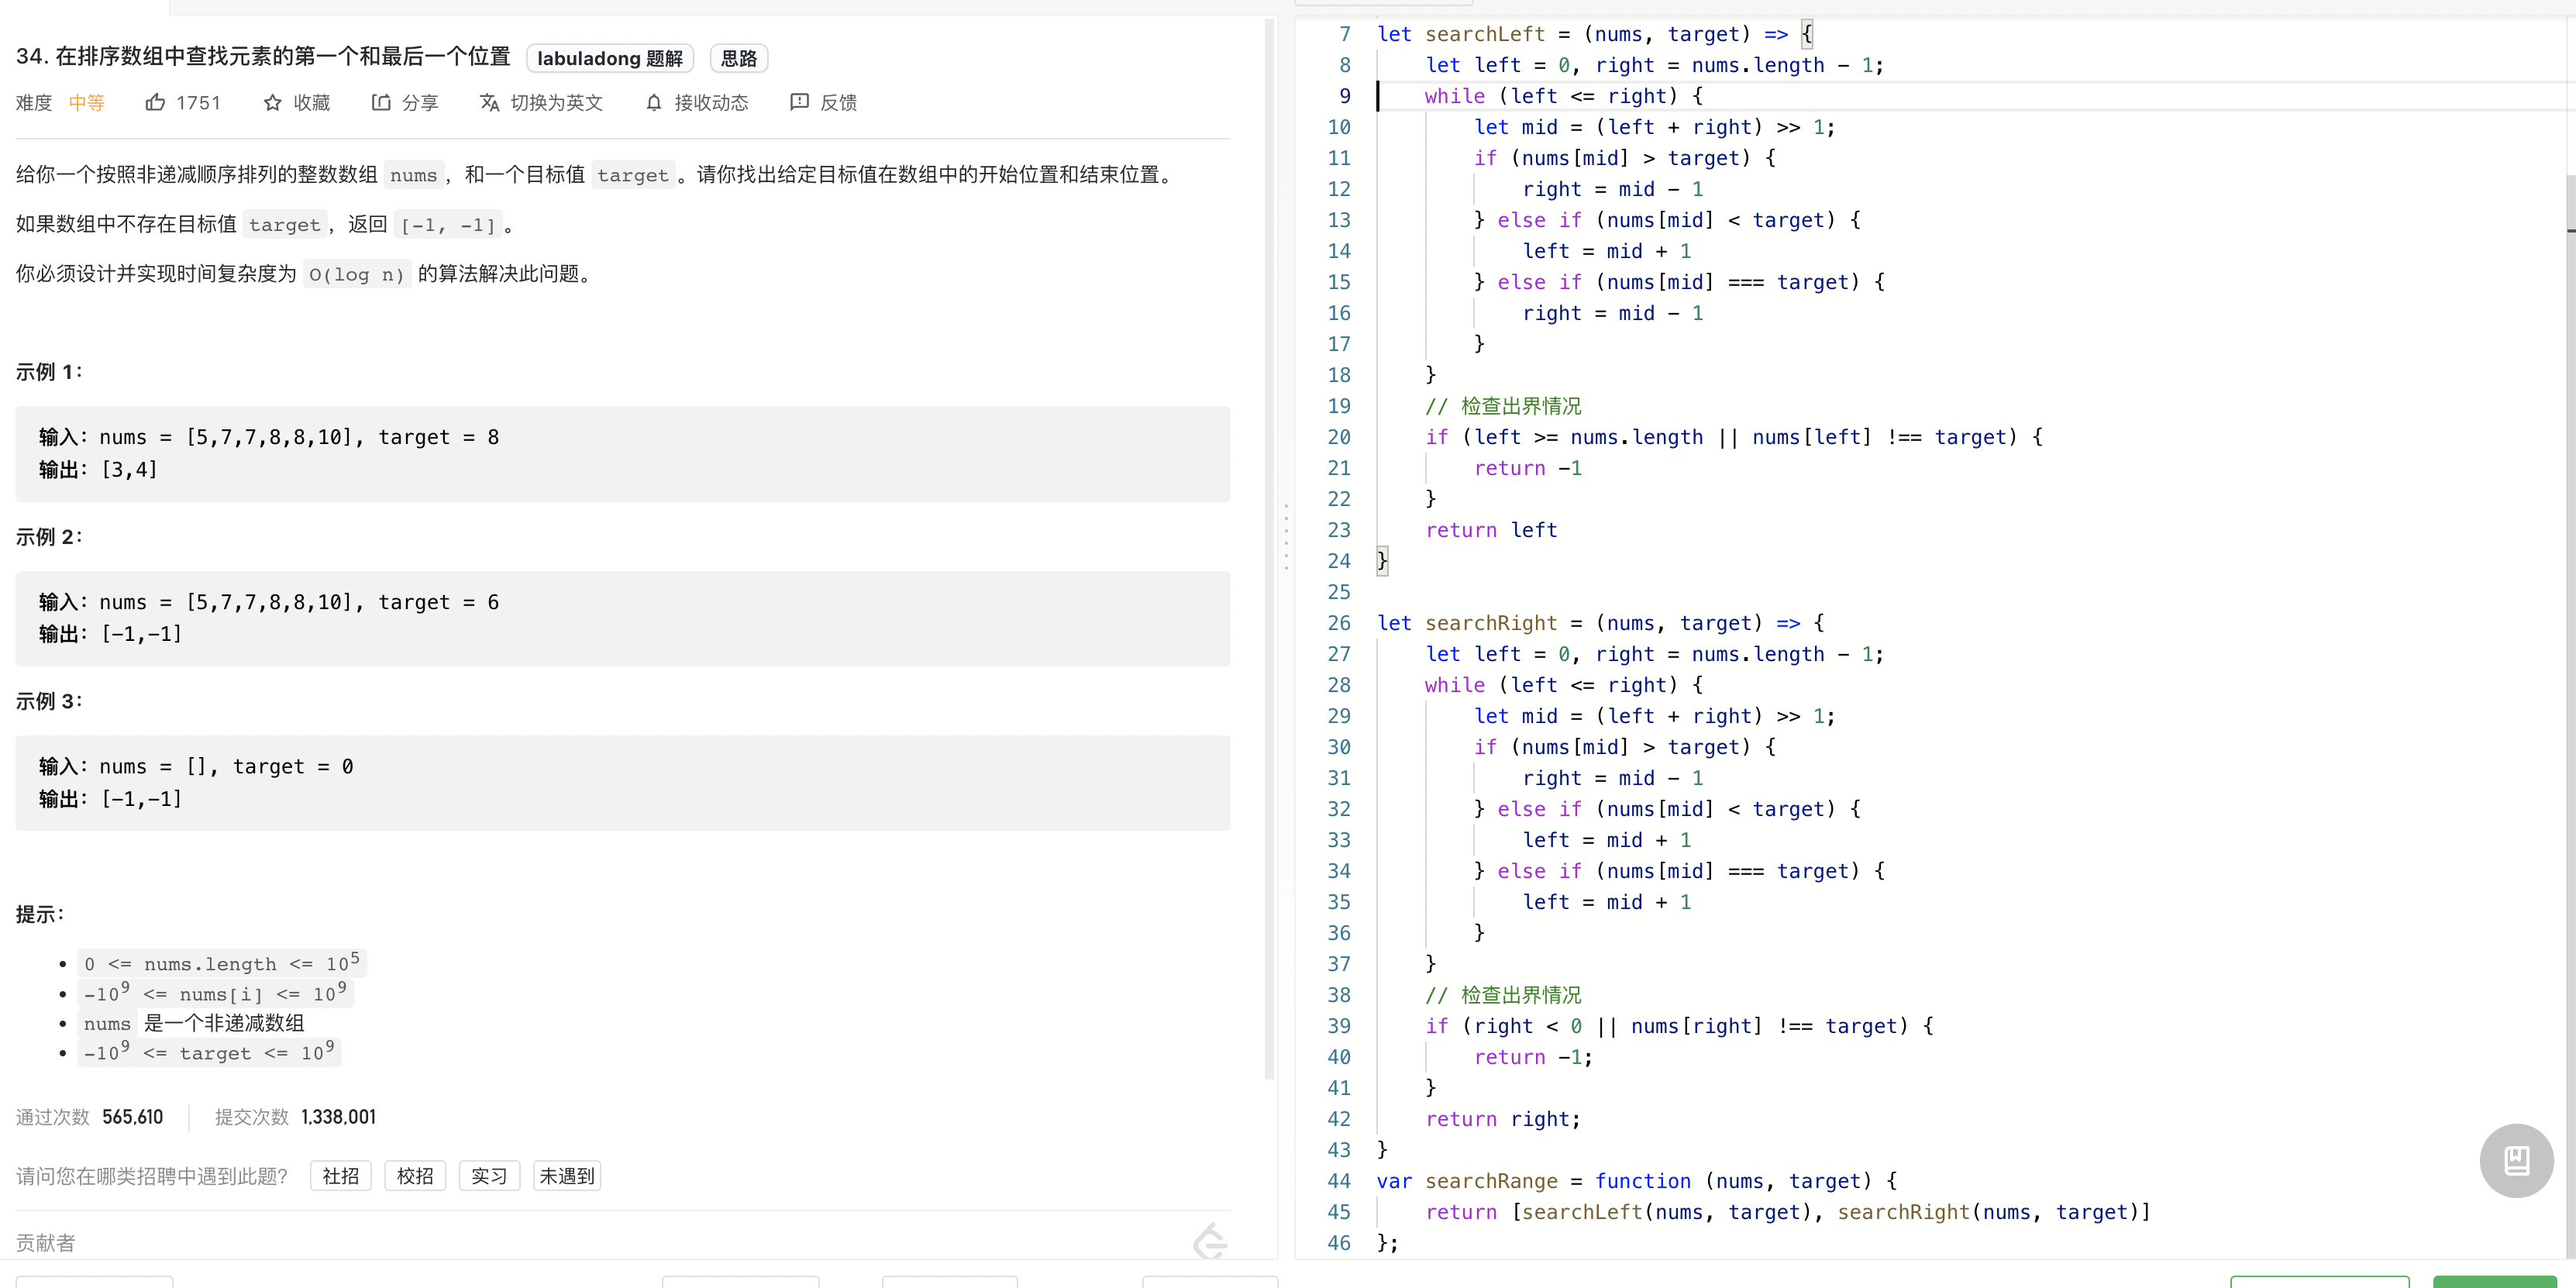Screen dimensions: 2576x1288
Task: Click line number 26 in editor
Action: click(1339, 623)
